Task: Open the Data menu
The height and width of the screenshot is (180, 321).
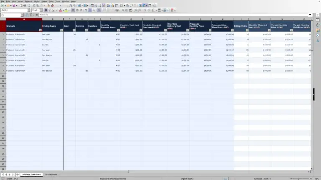Action: click(51, 1)
